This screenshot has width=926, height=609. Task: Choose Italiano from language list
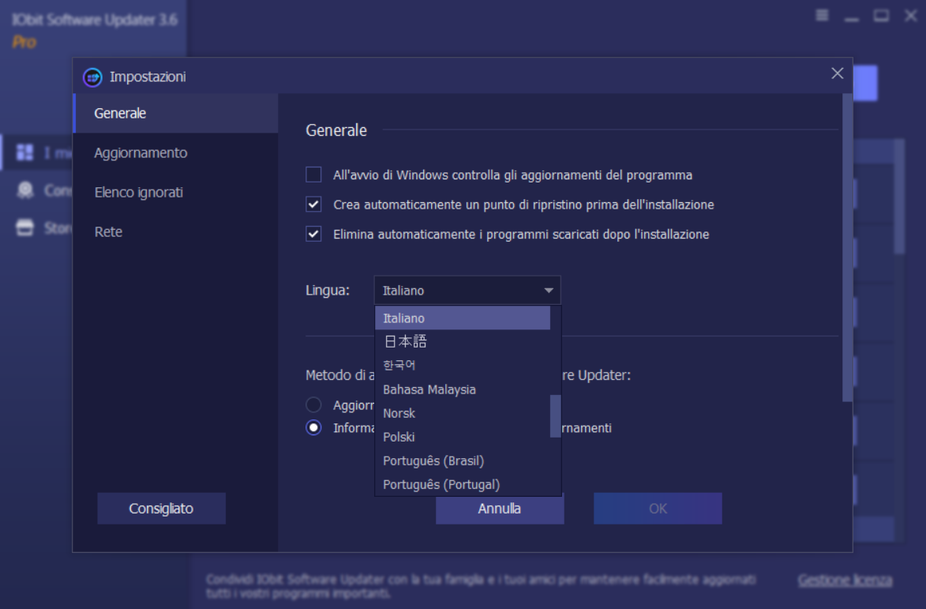[463, 318]
